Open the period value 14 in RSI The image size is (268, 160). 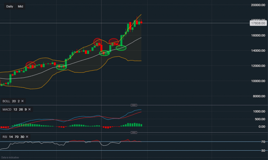[x=11, y=137]
